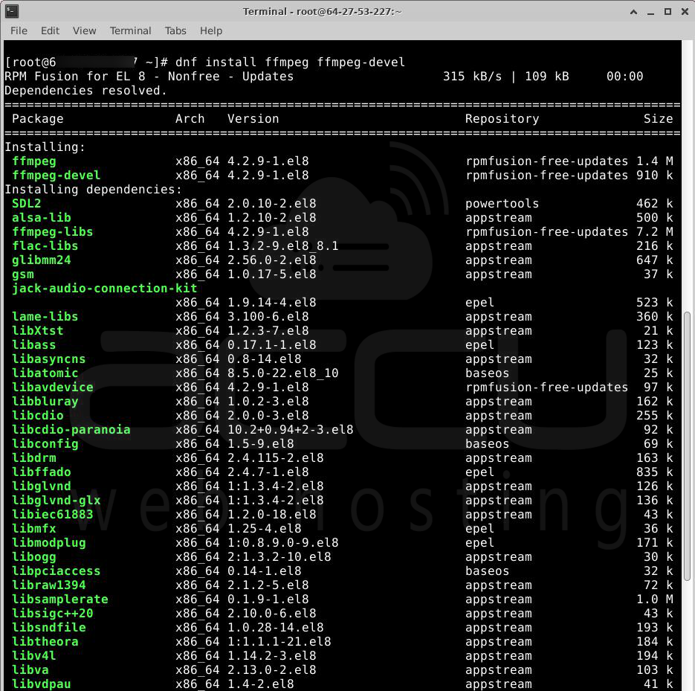The width and height of the screenshot is (695, 691).
Task: Click the 'SDL2' package name
Action: pyautogui.click(x=27, y=204)
